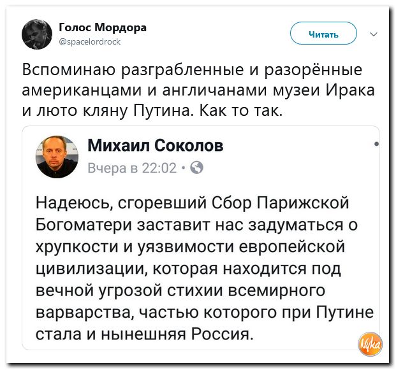Viewport: 396px width, 370px height.
Task: Open the @spacelordrock handle link
Action: coord(90,41)
